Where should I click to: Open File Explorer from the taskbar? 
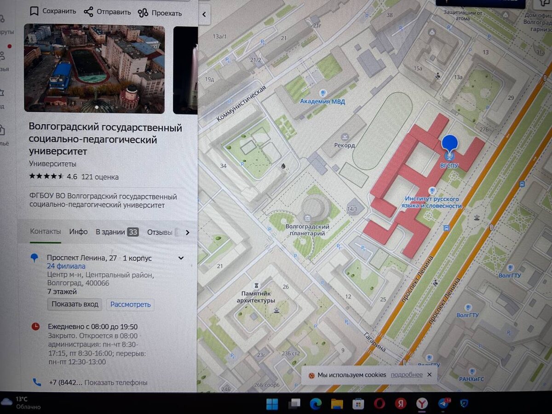337,404
